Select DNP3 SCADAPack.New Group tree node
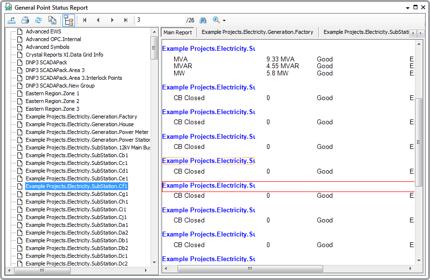 click(x=60, y=86)
